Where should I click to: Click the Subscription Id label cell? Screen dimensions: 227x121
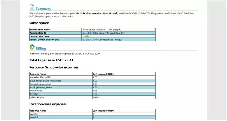pyautogui.click(x=55, y=33)
